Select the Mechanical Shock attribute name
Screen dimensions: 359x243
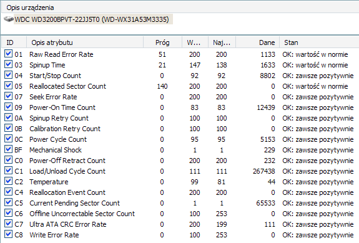pyautogui.click(x=56, y=150)
